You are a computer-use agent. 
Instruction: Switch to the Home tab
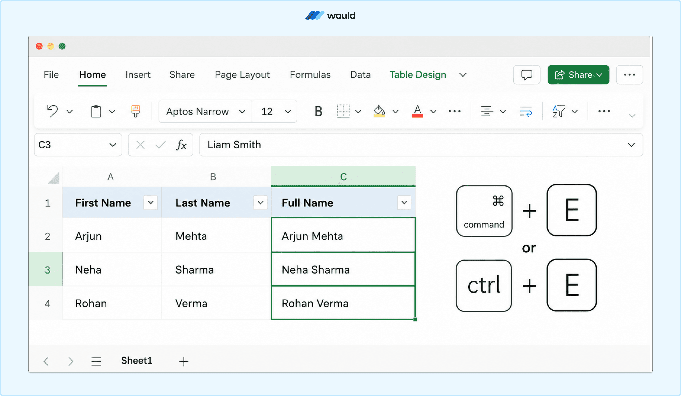(92, 75)
